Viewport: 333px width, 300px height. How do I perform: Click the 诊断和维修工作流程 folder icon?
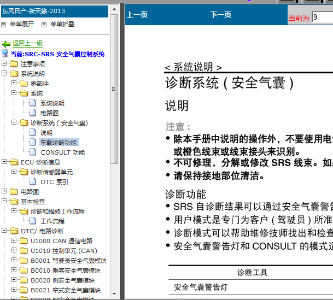click(x=24, y=211)
